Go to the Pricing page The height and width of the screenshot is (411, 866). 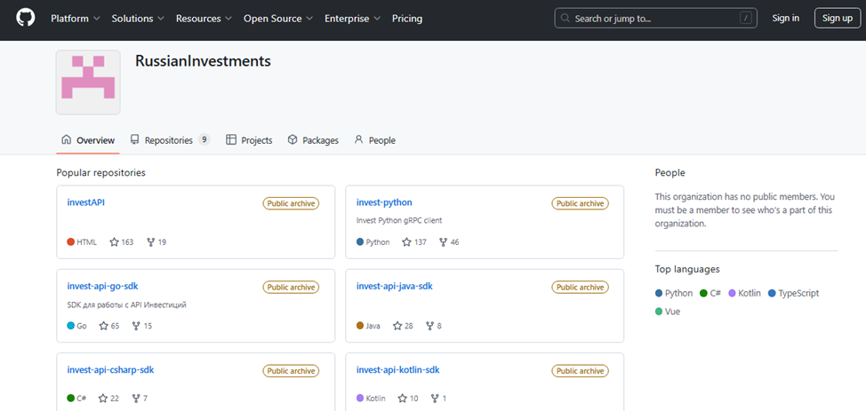(x=407, y=19)
